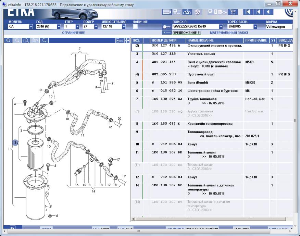
Task: Open the illustration thumbnails strip icon
Action: (x=120, y=40)
